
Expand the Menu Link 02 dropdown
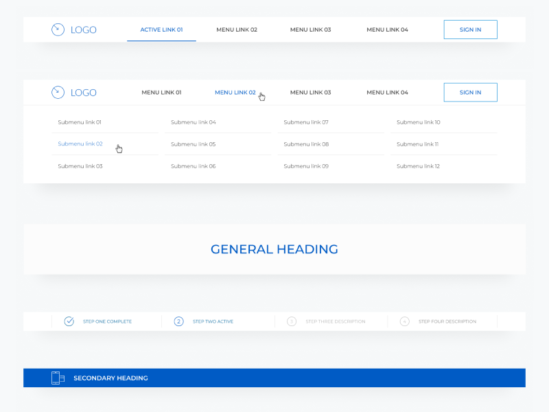(235, 92)
